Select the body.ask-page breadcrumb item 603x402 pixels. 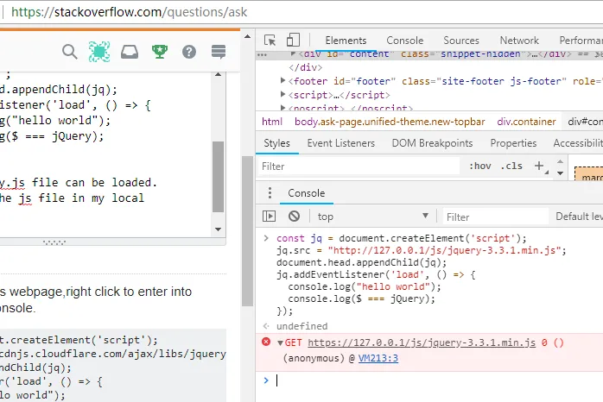pos(390,122)
